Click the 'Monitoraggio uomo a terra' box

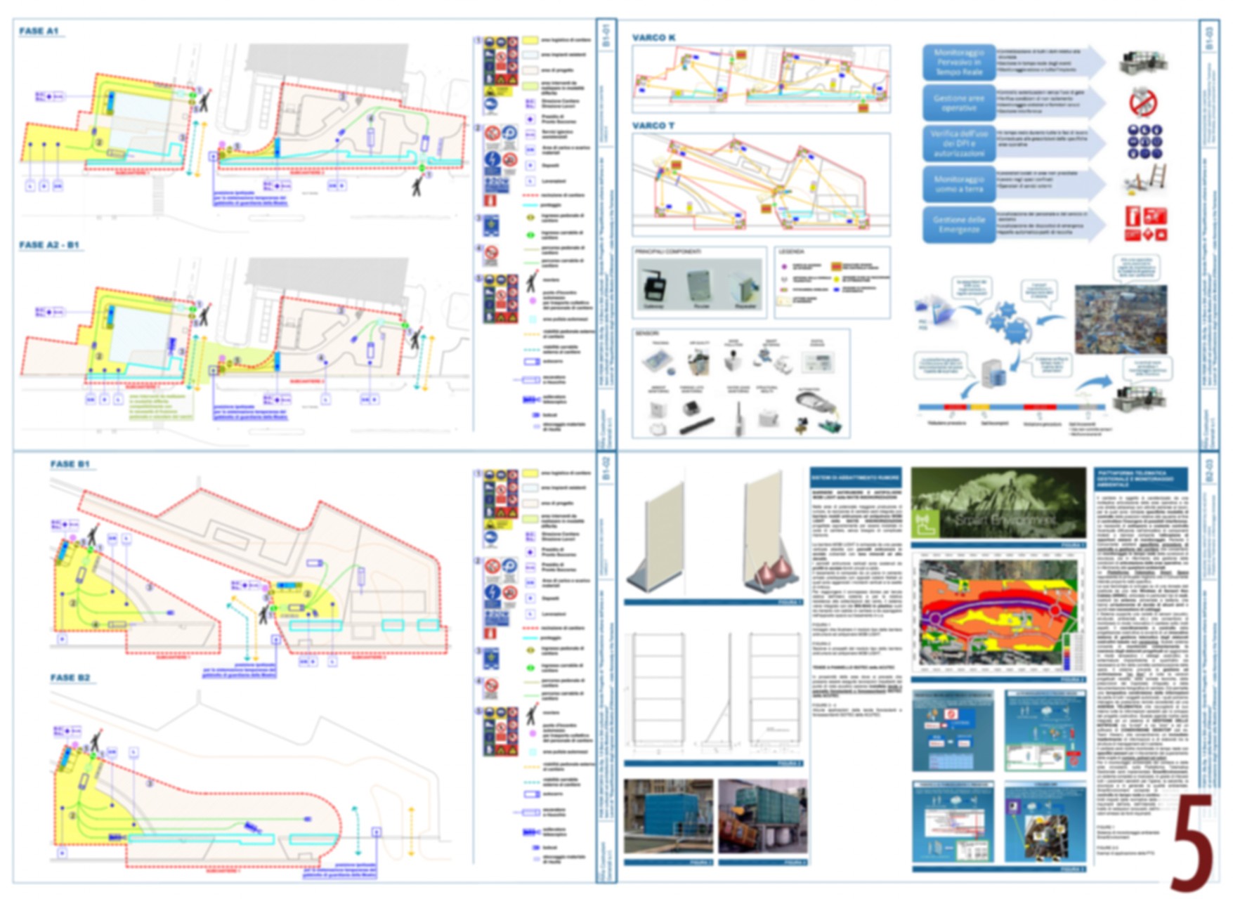click(x=958, y=184)
